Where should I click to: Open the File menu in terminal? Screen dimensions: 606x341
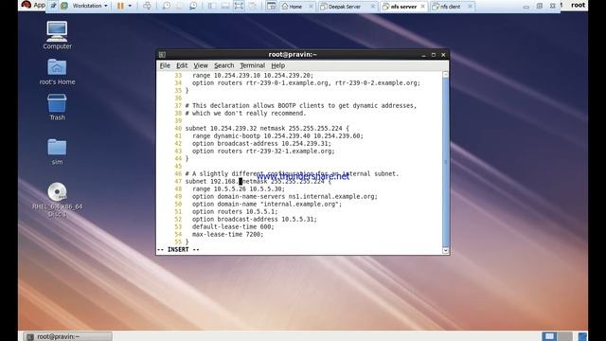pyautogui.click(x=165, y=65)
